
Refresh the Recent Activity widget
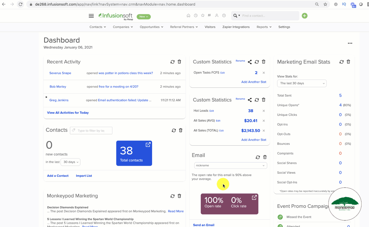coord(173,62)
